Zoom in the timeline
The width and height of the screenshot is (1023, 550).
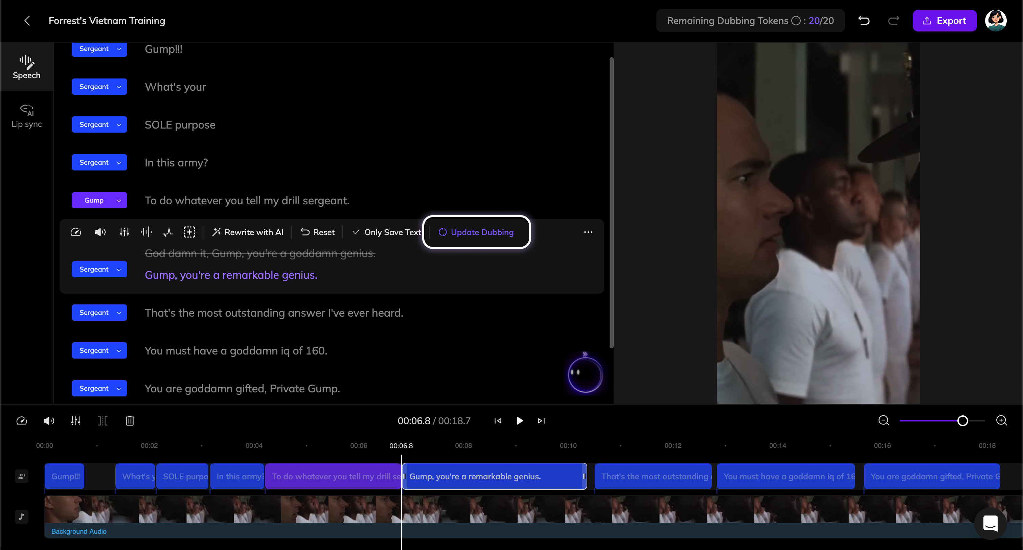1002,420
